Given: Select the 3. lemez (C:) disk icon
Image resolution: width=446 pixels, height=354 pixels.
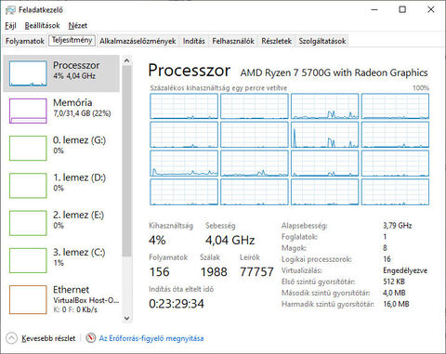Looking at the screenshot, I should [x=28, y=260].
